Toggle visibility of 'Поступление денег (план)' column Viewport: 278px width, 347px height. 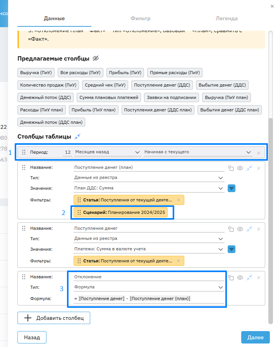tap(240, 168)
